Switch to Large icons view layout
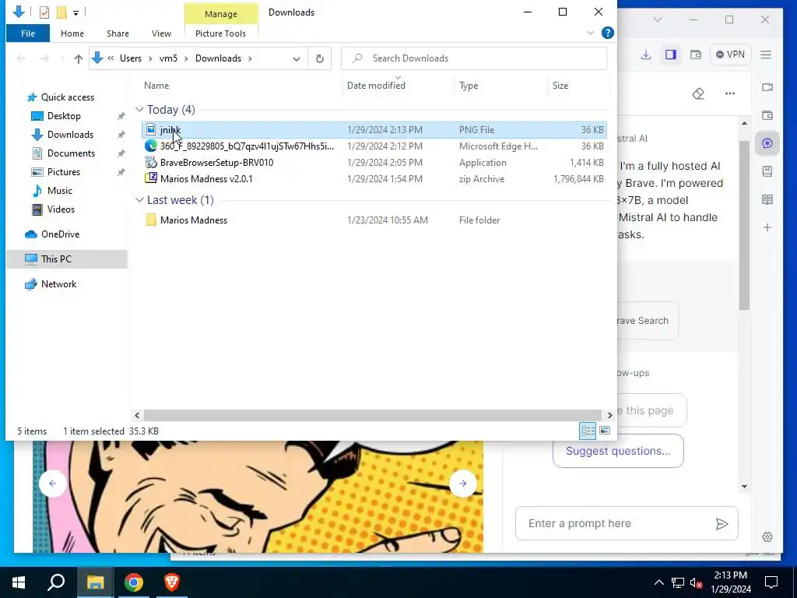This screenshot has height=598, width=797. 605,431
